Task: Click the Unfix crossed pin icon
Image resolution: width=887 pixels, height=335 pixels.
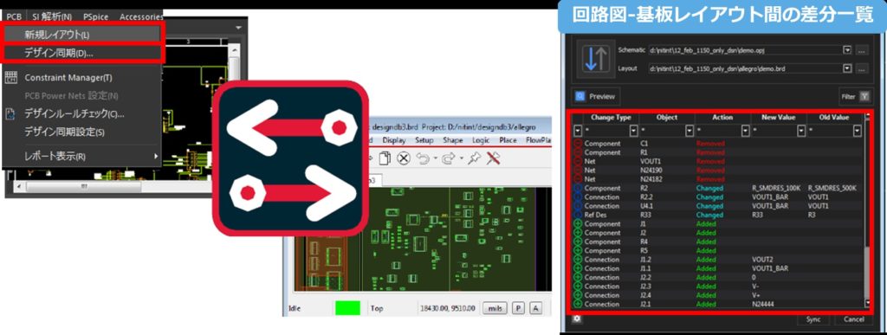Action: [x=493, y=158]
